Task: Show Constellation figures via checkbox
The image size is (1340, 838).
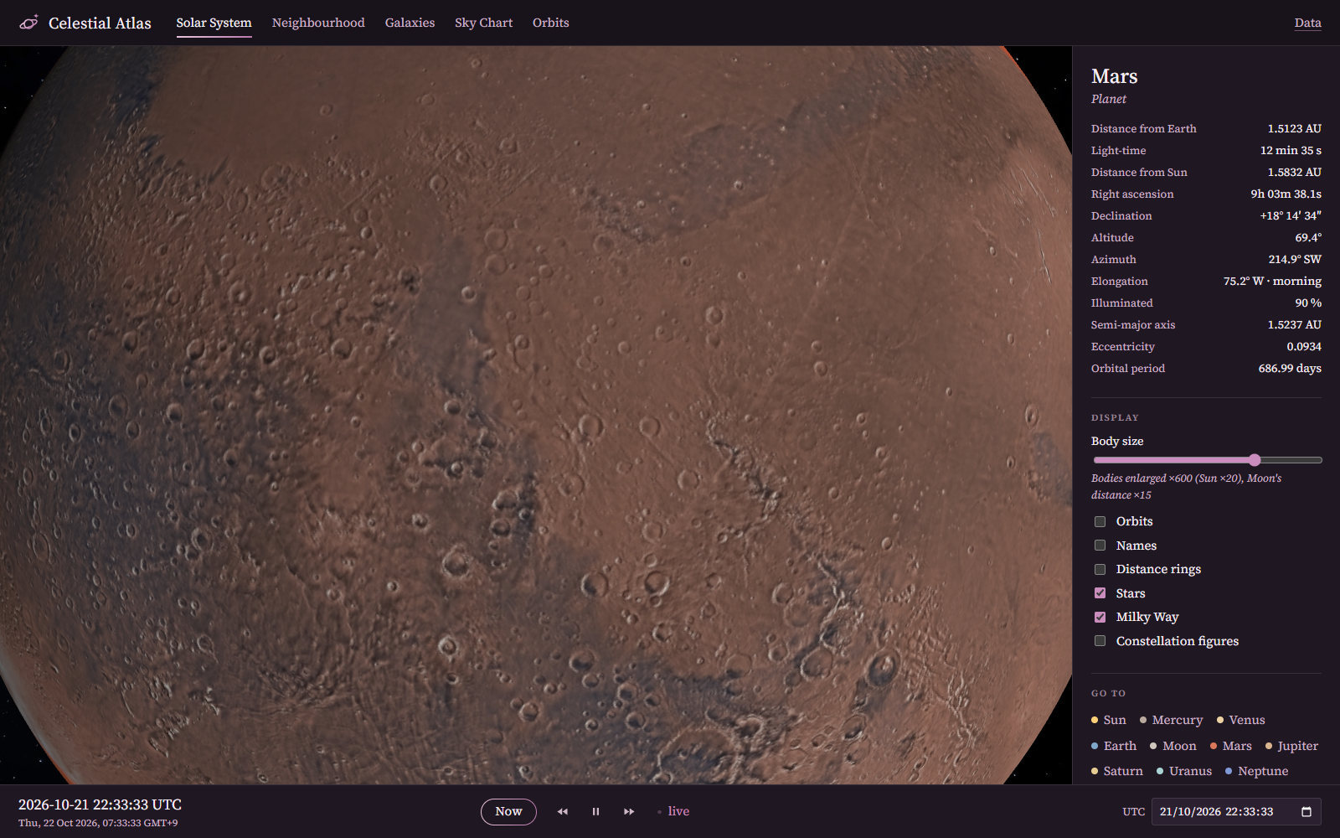Action: coord(1100,641)
